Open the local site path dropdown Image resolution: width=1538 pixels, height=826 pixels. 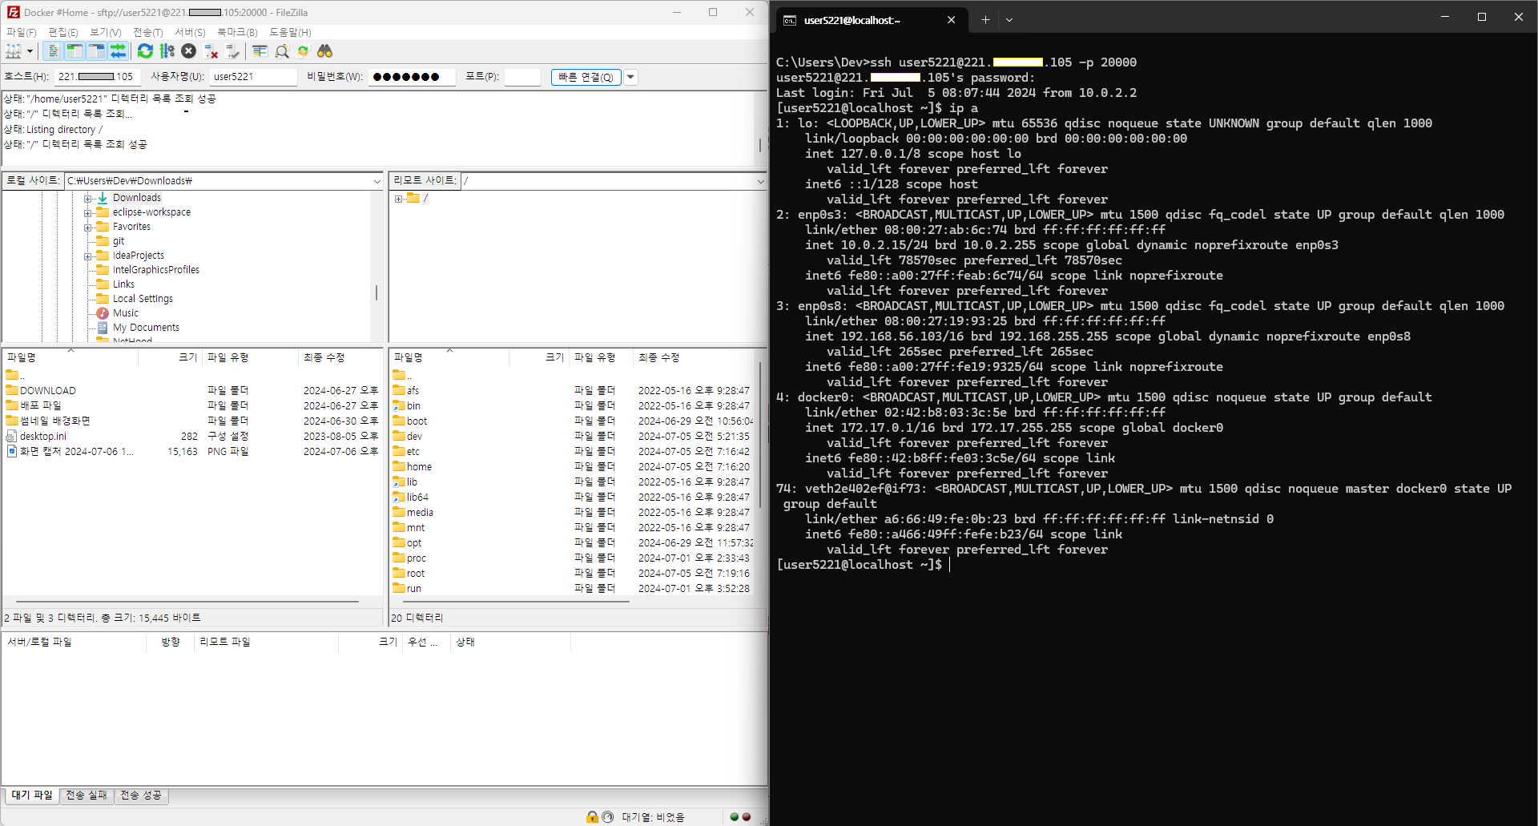click(x=376, y=181)
